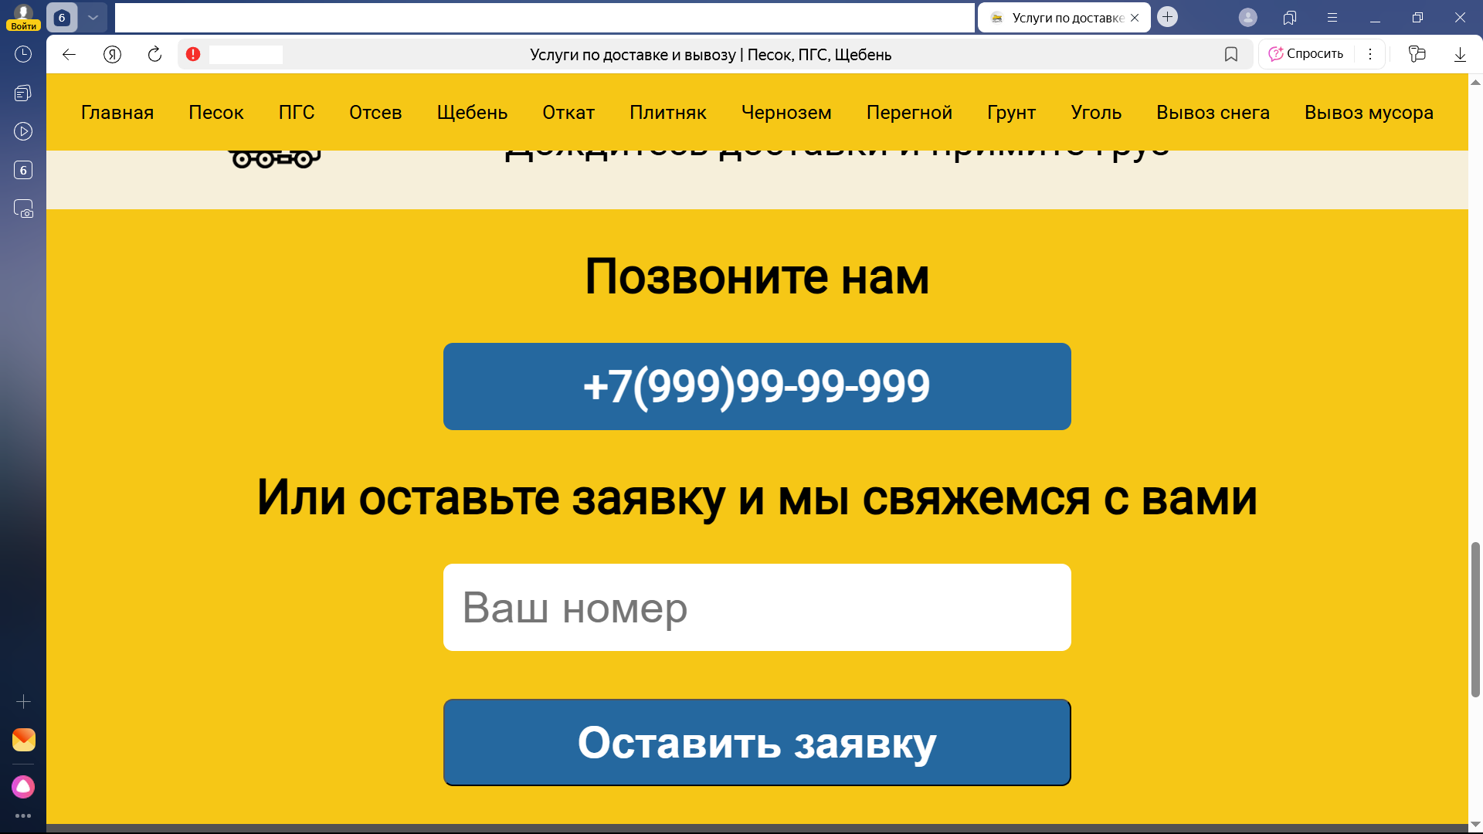This screenshot has width=1483, height=834.
Task: Open Alice assistant icon in sidebar
Action: (23, 787)
